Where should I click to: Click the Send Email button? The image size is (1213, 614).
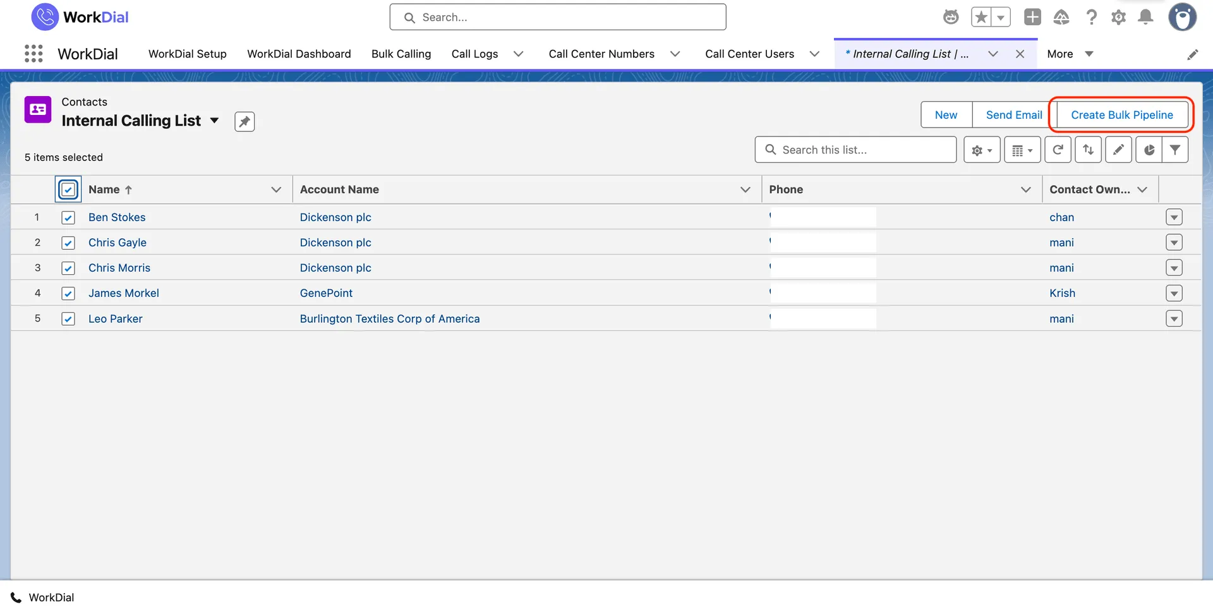[x=1014, y=115]
